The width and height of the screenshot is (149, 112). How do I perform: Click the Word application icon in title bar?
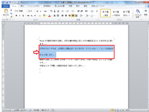coord(3,2)
